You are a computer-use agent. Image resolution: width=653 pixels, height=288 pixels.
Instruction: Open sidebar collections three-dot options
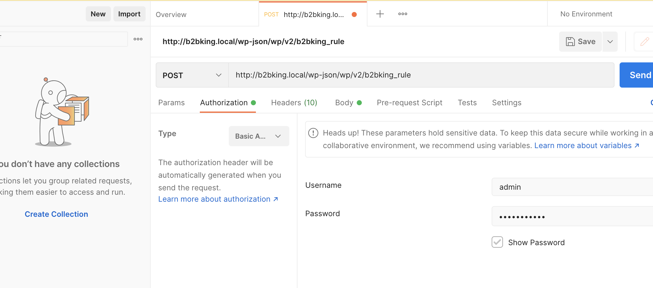(x=138, y=39)
